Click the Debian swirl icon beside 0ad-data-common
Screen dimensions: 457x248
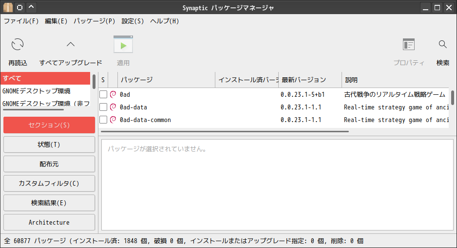tap(113, 120)
